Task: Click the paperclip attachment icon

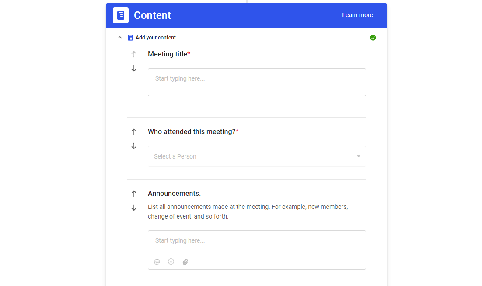Action: 185,261
